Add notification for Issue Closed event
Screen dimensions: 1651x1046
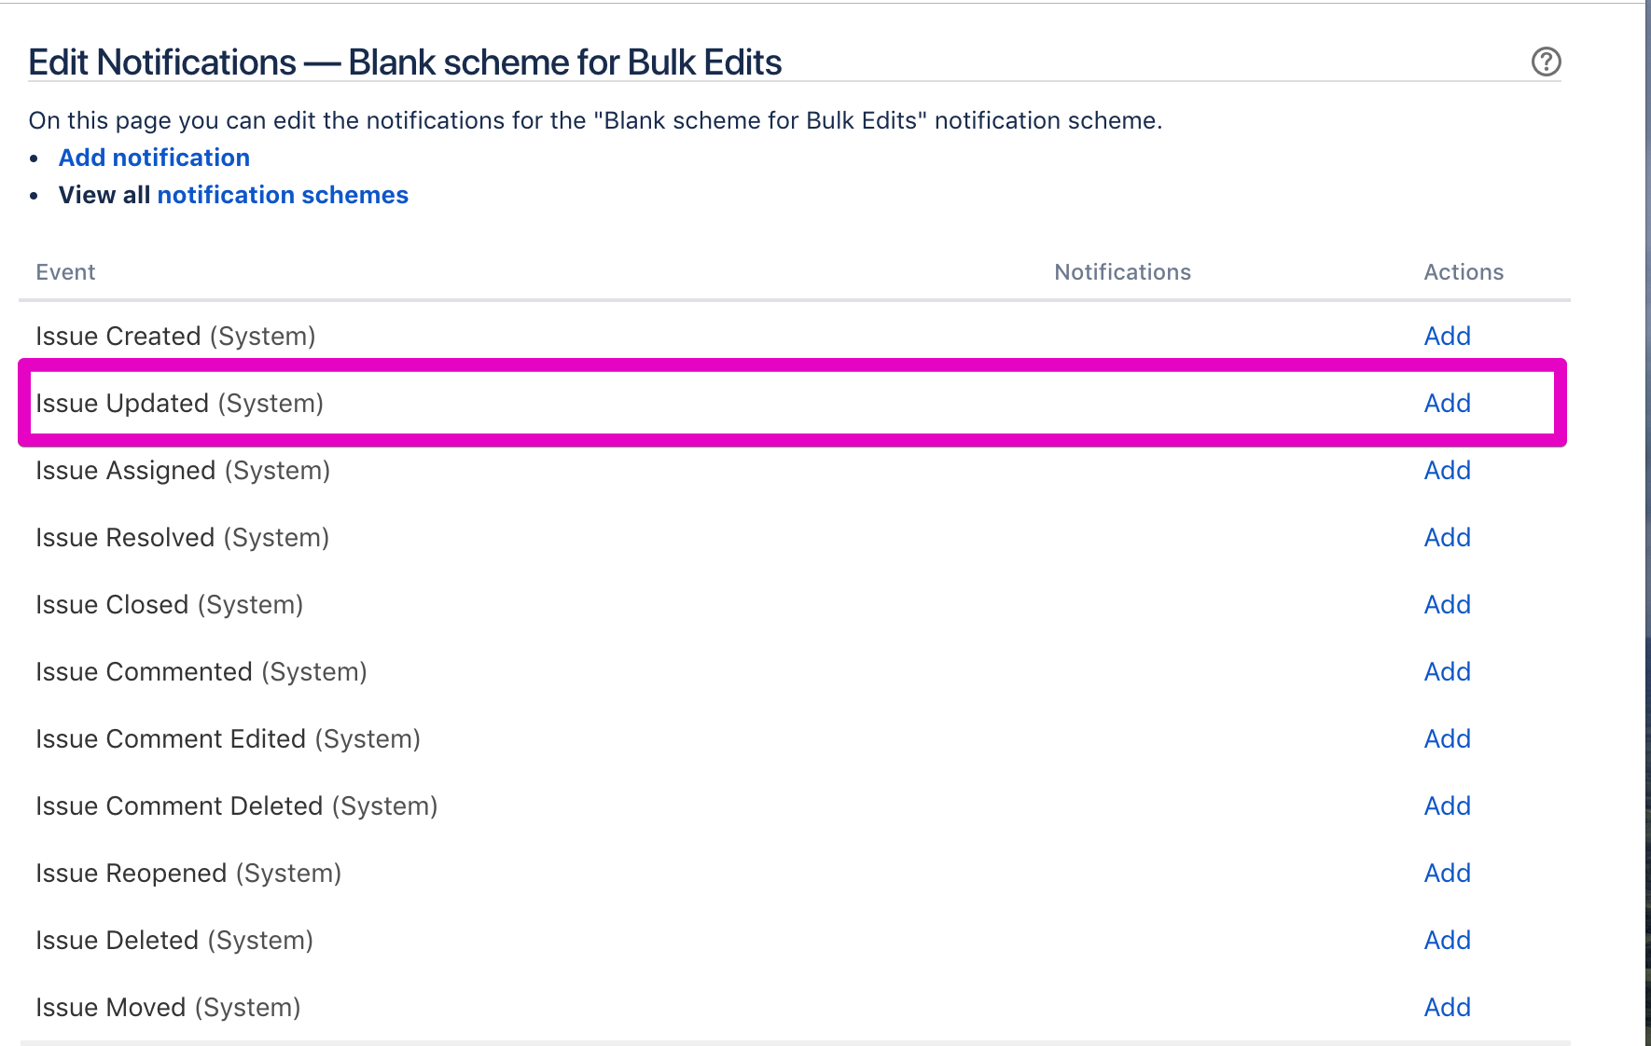click(1447, 605)
